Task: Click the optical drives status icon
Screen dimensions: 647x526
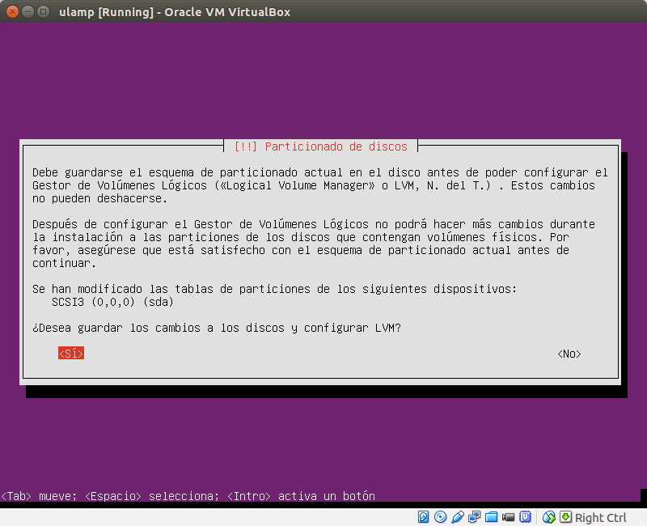Action: pyautogui.click(x=440, y=516)
